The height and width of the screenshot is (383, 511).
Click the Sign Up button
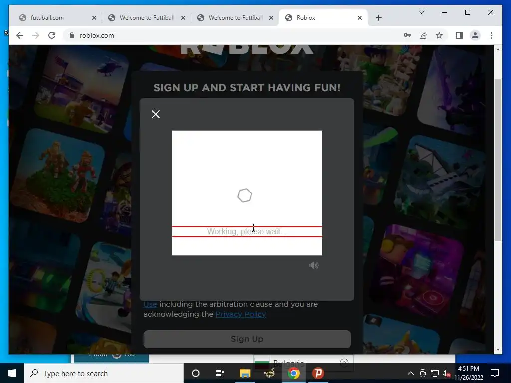point(247,339)
